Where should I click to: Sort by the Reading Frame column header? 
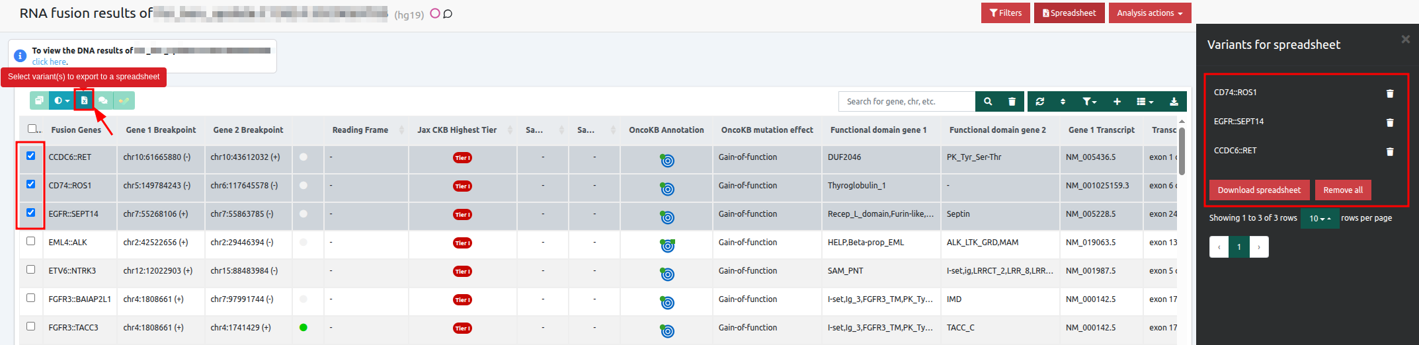coord(360,130)
